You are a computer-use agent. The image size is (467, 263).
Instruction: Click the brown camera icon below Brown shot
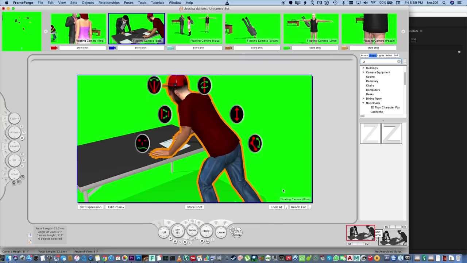[x=228, y=48]
